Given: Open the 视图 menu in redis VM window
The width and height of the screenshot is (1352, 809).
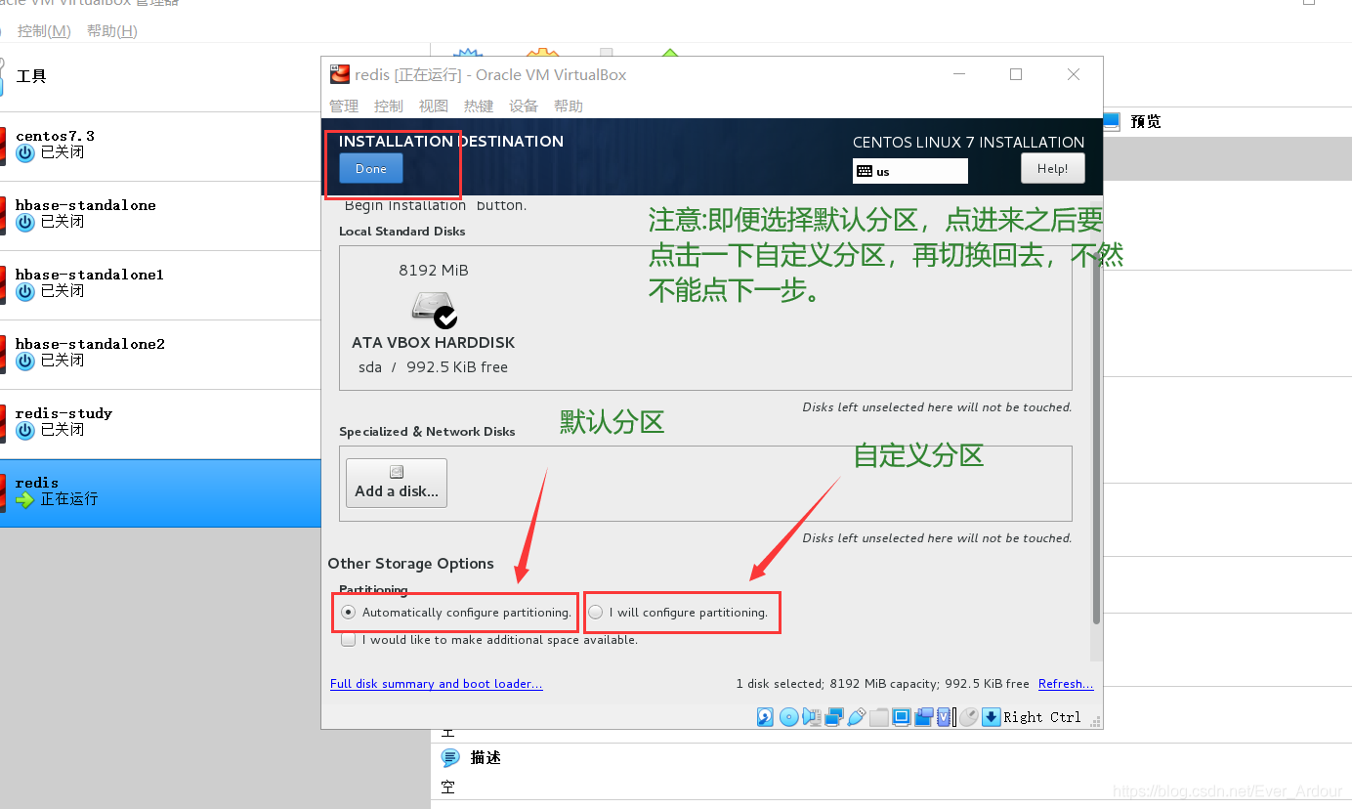Looking at the screenshot, I should pos(434,106).
